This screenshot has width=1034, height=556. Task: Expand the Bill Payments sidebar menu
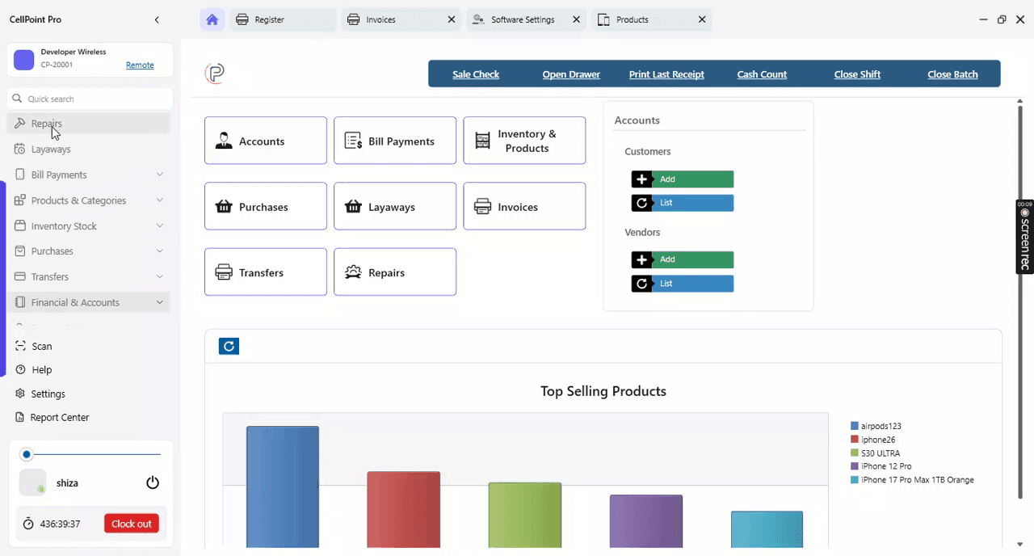click(x=159, y=175)
